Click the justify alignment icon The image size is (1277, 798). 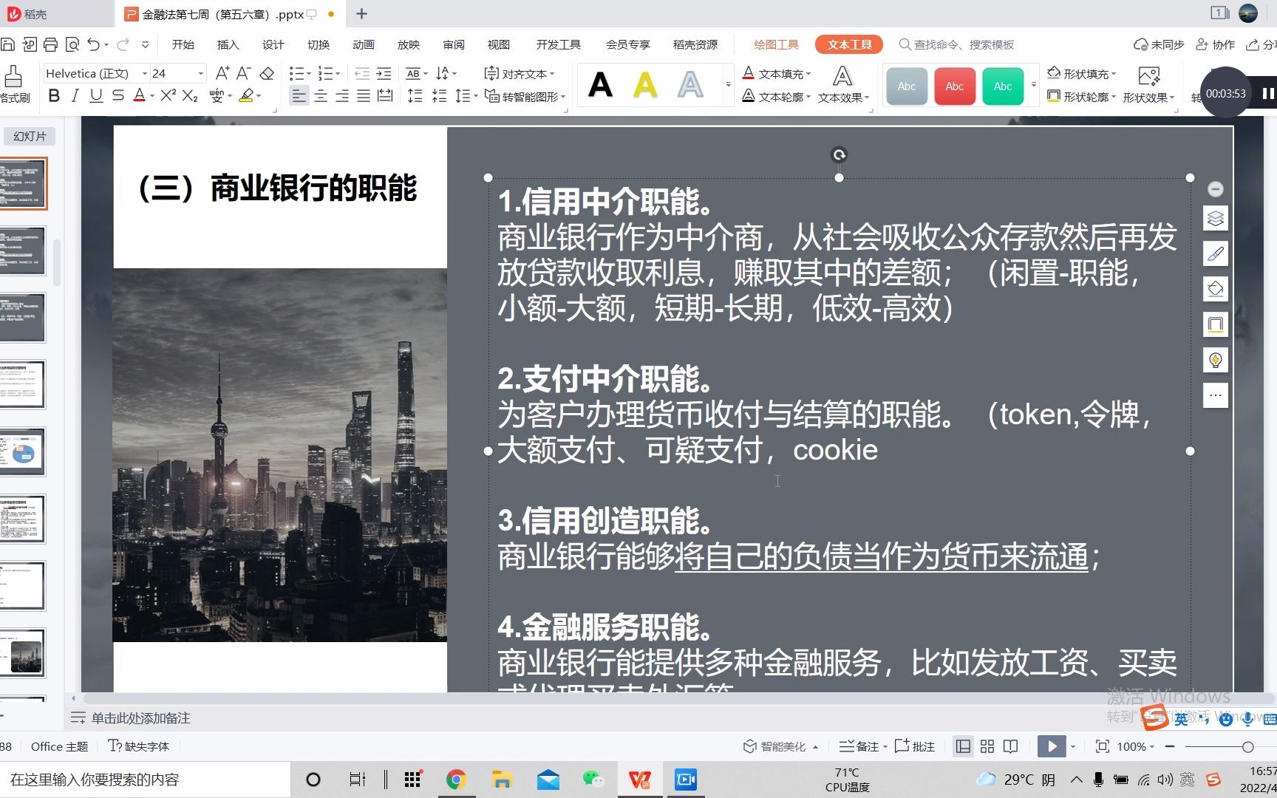click(364, 96)
